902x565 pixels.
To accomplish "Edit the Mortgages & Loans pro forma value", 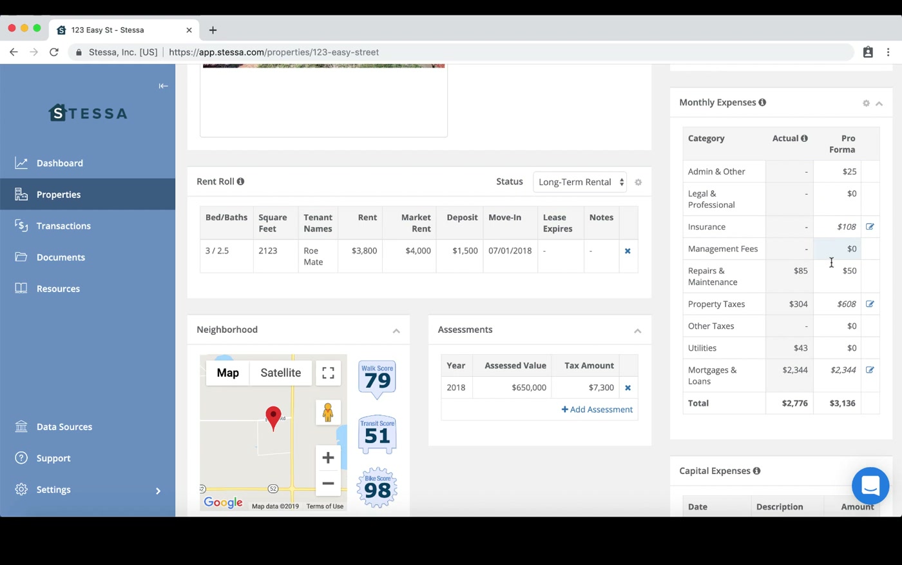I will click(x=870, y=370).
